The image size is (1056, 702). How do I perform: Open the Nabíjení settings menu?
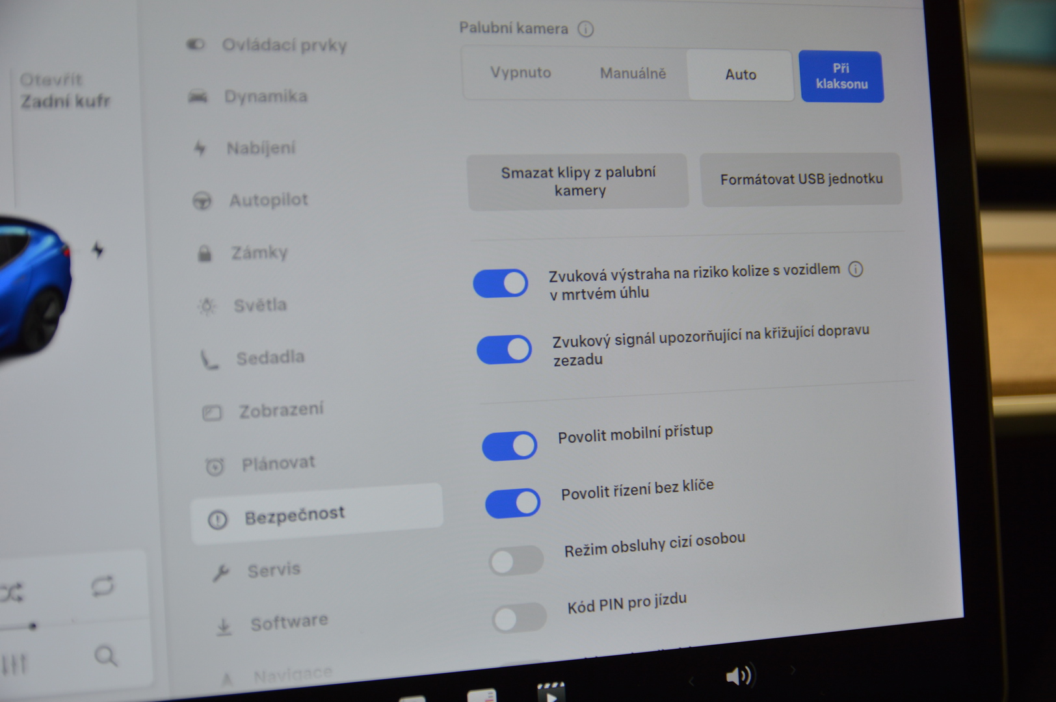pyautogui.click(x=260, y=148)
